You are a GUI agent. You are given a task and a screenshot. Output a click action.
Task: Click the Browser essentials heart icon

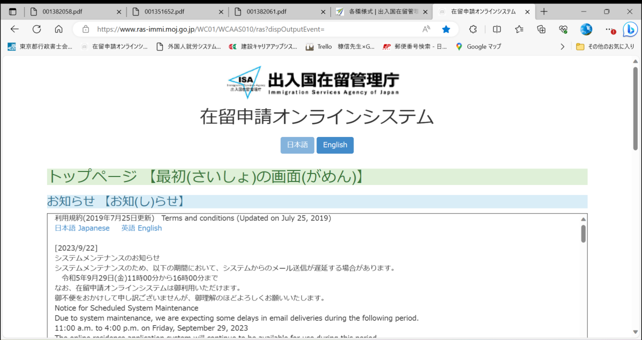tap(563, 29)
